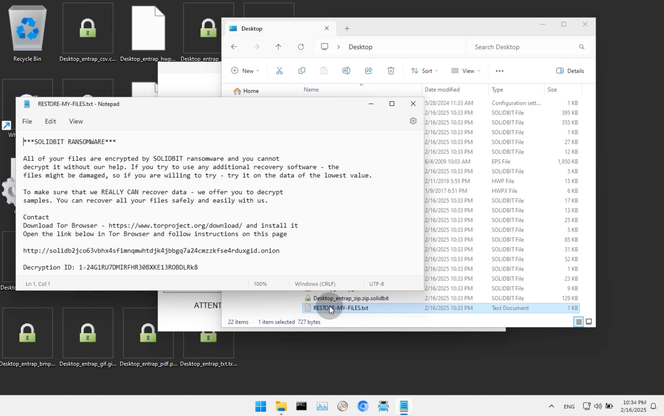Viewport: 664px width, 416px height.
Task: Open Notepad from the taskbar
Action: pyautogui.click(x=404, y=406)
